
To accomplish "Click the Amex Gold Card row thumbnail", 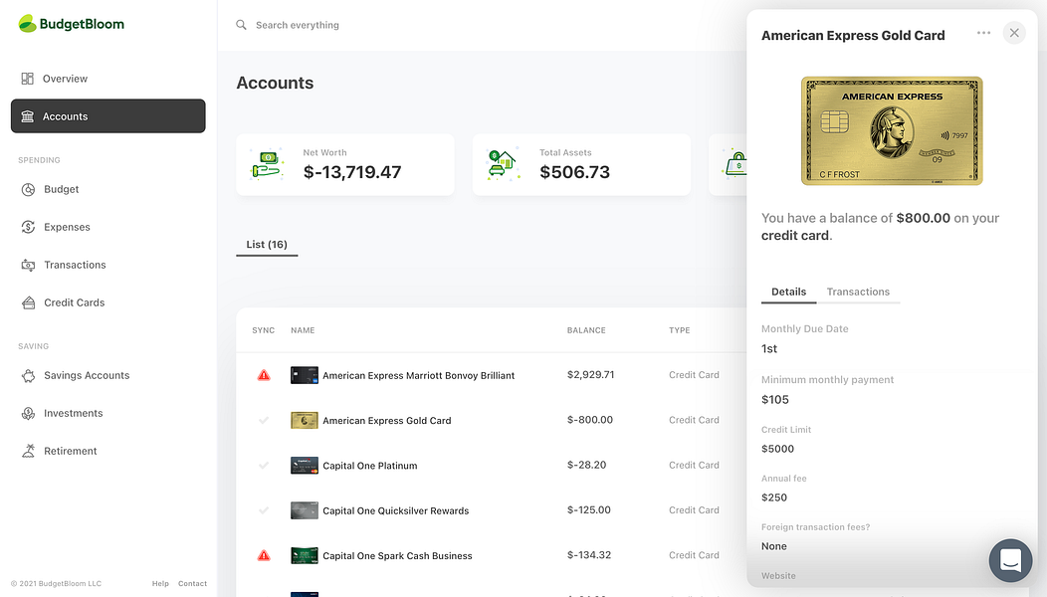I will click(x=305, y=420).
